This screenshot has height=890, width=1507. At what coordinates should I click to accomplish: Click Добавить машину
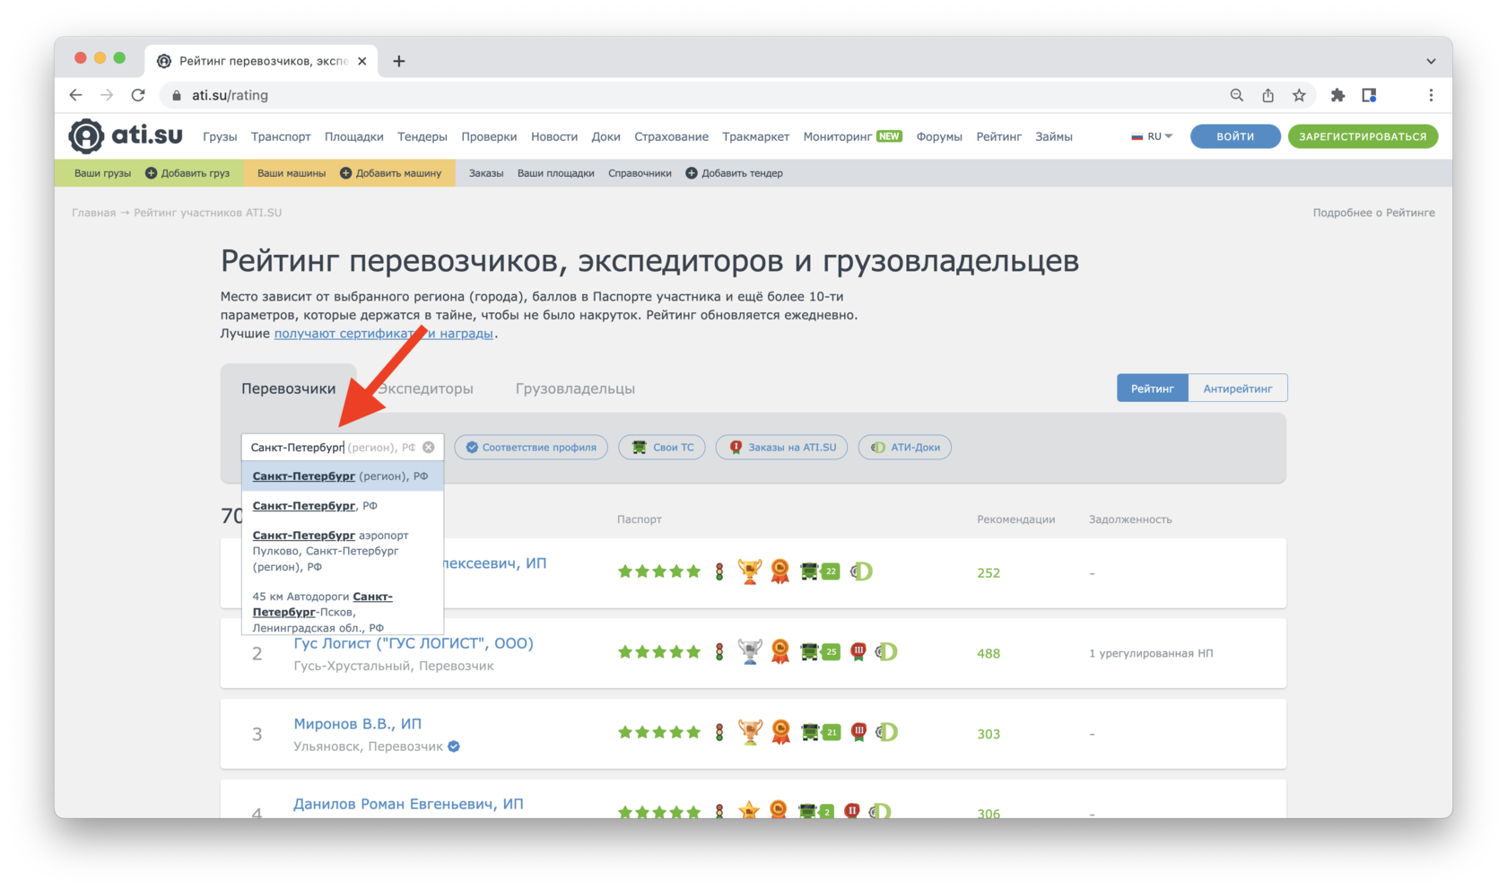[390, 173]
